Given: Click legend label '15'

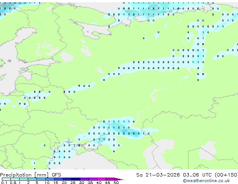Looking at the screenshot, I should point(56,182).
